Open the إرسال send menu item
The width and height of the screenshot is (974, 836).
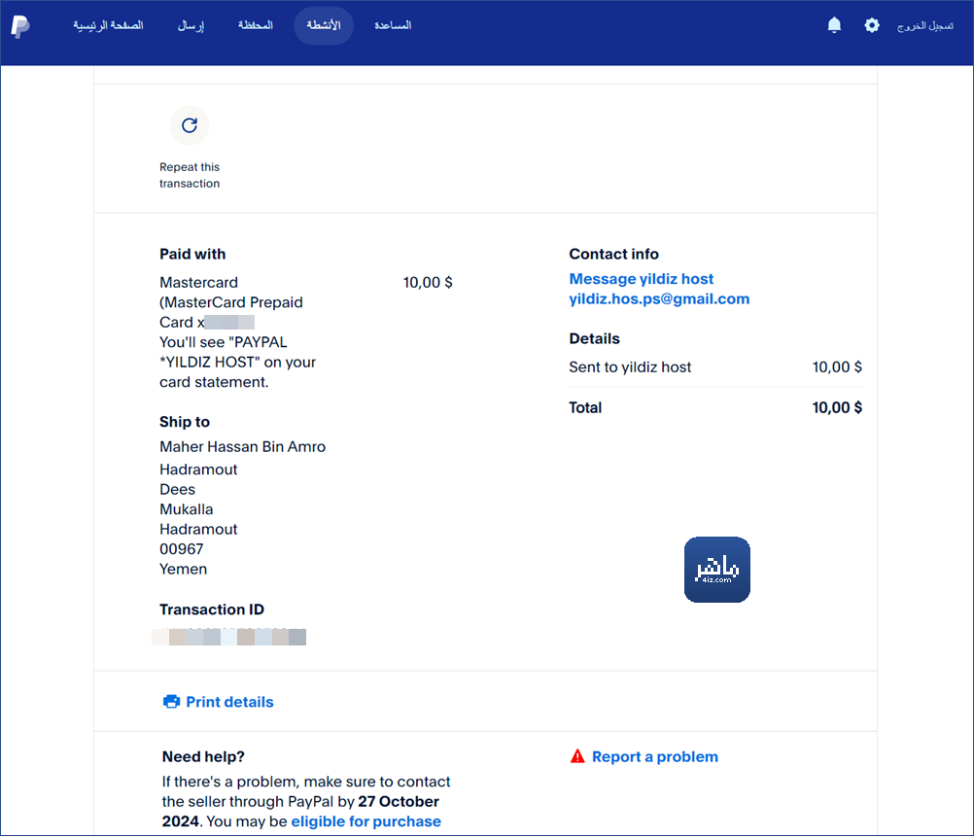tap(191, 25)
